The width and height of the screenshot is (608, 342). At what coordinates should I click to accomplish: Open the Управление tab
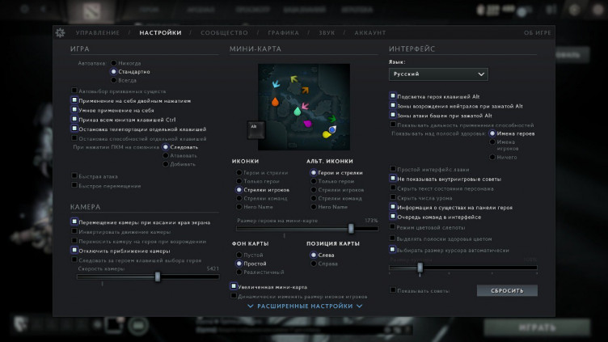coord(97,33)
